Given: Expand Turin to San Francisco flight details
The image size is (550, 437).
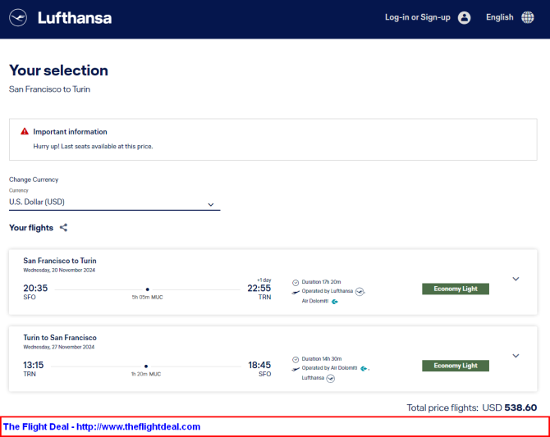Looking at the screenshot, I should tap(516, 356).
